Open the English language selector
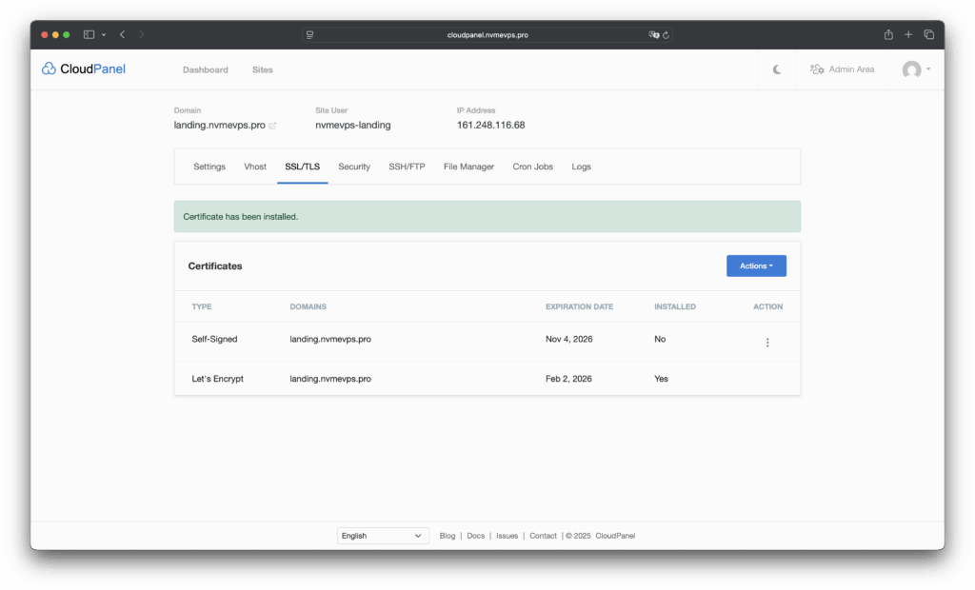The image size is (975, 590). pos(384,536)
